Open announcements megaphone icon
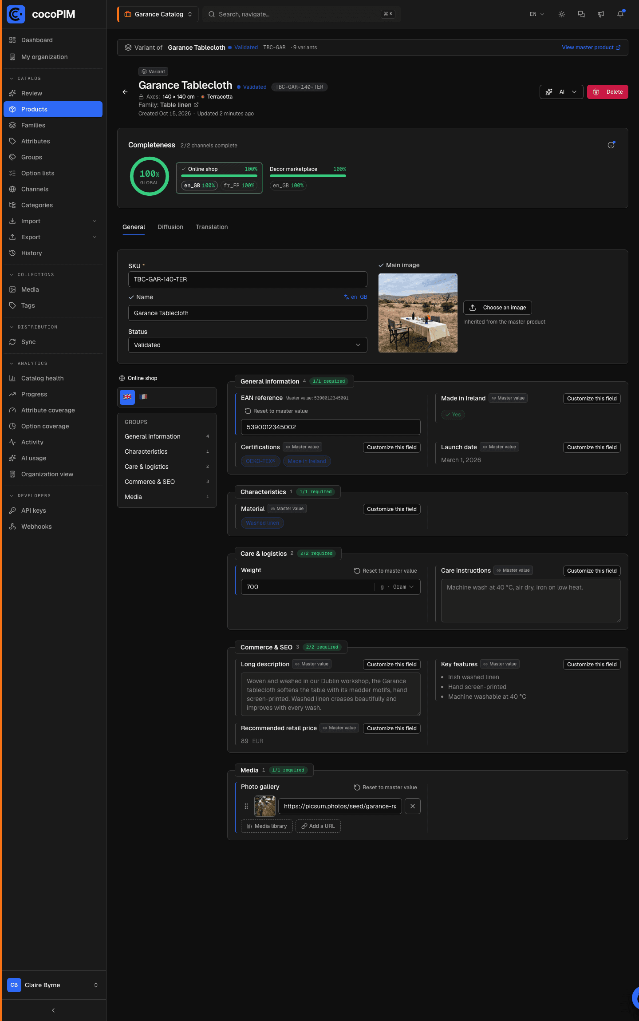 (x=601, y=14)
